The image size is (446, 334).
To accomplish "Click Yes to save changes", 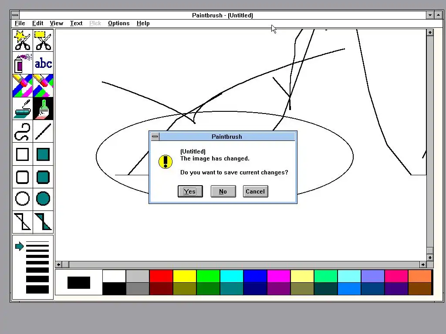I will click(x=190, y=191).
